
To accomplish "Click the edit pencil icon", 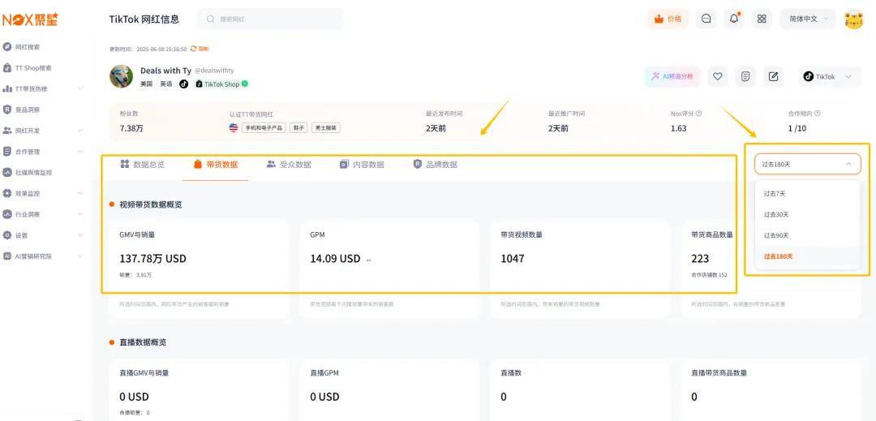I will [x=773, y=77].
